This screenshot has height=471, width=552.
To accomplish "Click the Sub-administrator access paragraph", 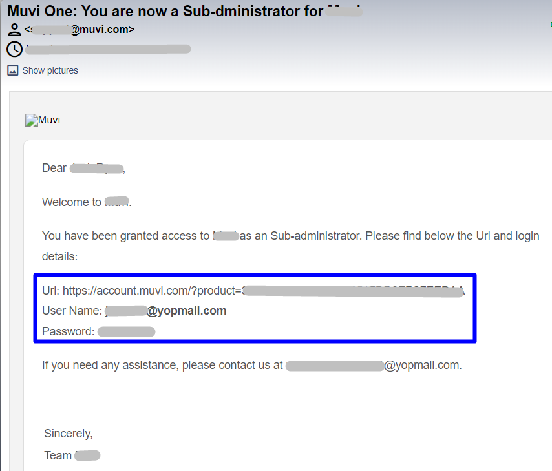I will (291, 246).
